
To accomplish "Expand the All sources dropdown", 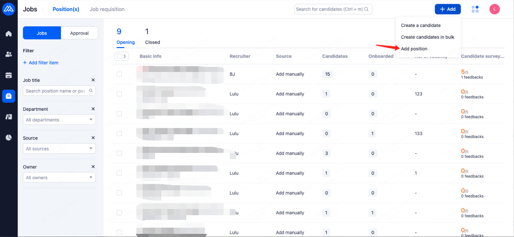I will tap(59, 149).
